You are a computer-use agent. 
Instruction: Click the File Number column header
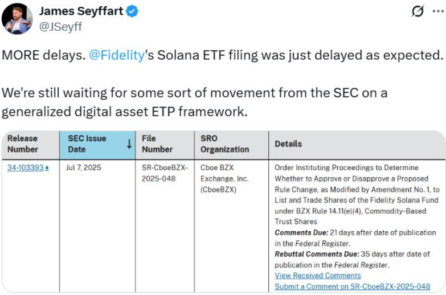tap(157, 144)
